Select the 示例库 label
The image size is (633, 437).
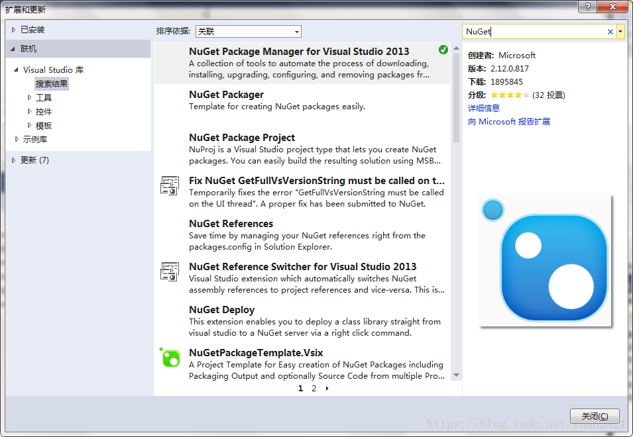[x=35, y=139]
